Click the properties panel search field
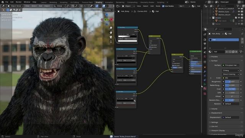Screen dimensions: 245x138 223,29
